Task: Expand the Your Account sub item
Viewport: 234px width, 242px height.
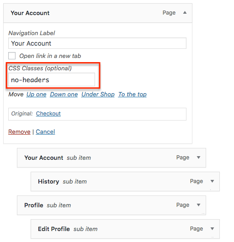Action: click(198, 158)
